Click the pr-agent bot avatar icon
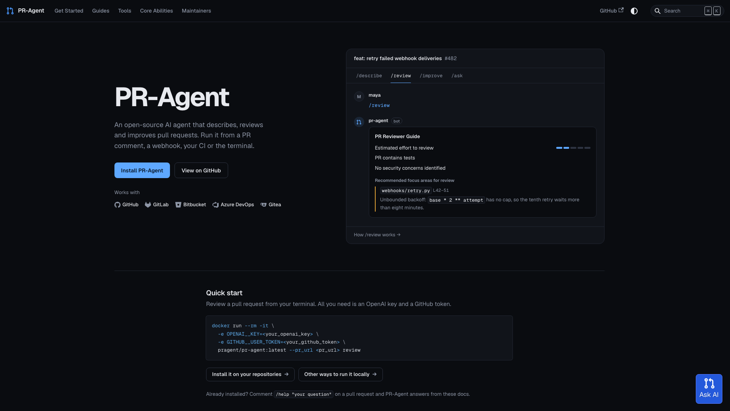 pyautogui.click(x=359, y=122)
